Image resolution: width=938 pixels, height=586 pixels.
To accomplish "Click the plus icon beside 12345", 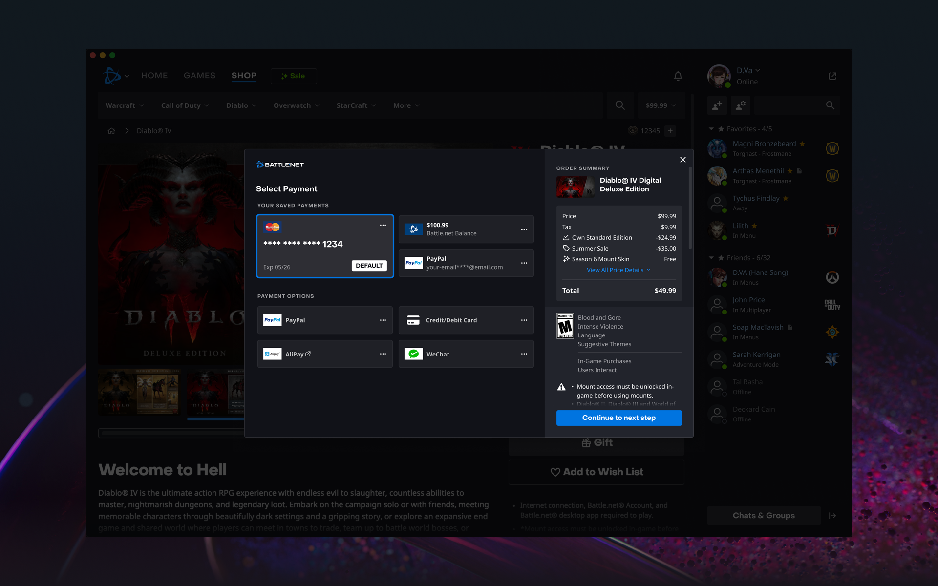I will point(670,131).
